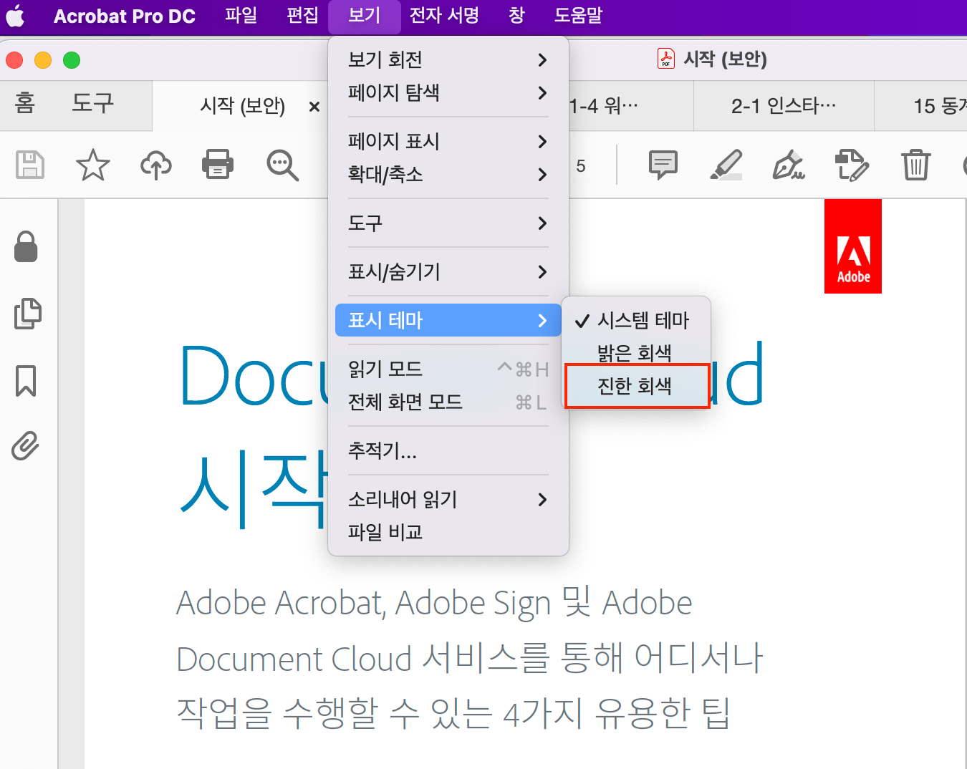The image size is (967, 769).
Task: Open the padlock security panel in sidebar
Action: 26,246
